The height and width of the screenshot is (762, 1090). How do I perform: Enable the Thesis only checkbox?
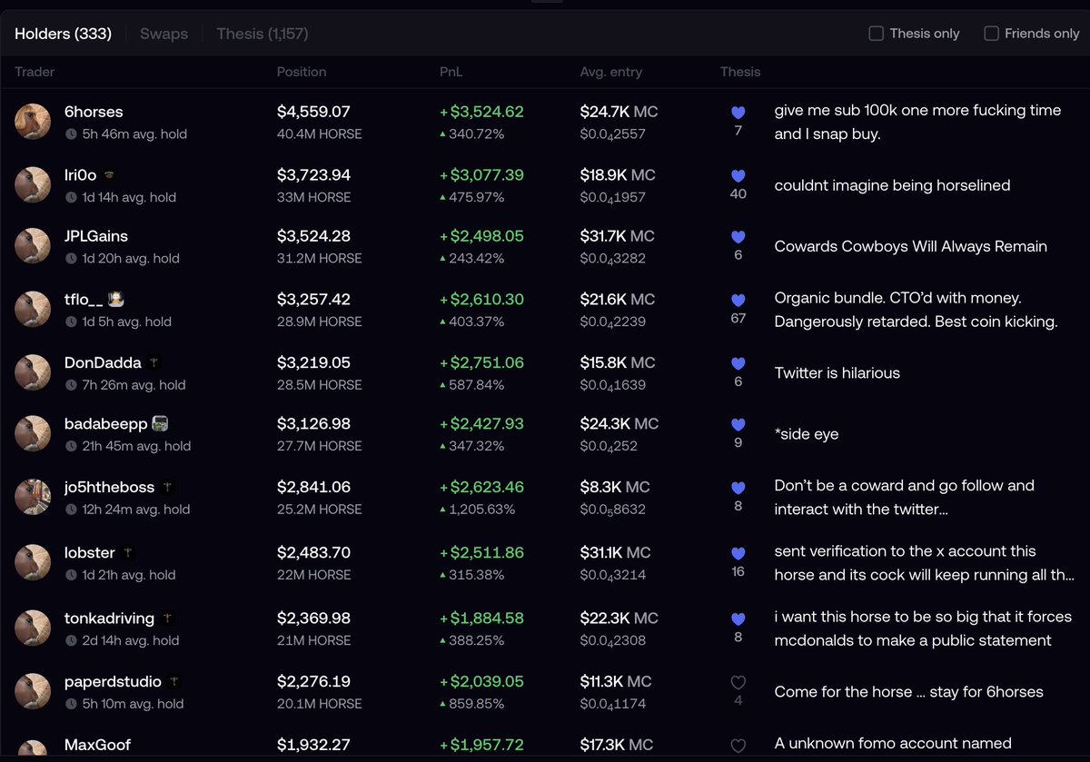point(877,34)
